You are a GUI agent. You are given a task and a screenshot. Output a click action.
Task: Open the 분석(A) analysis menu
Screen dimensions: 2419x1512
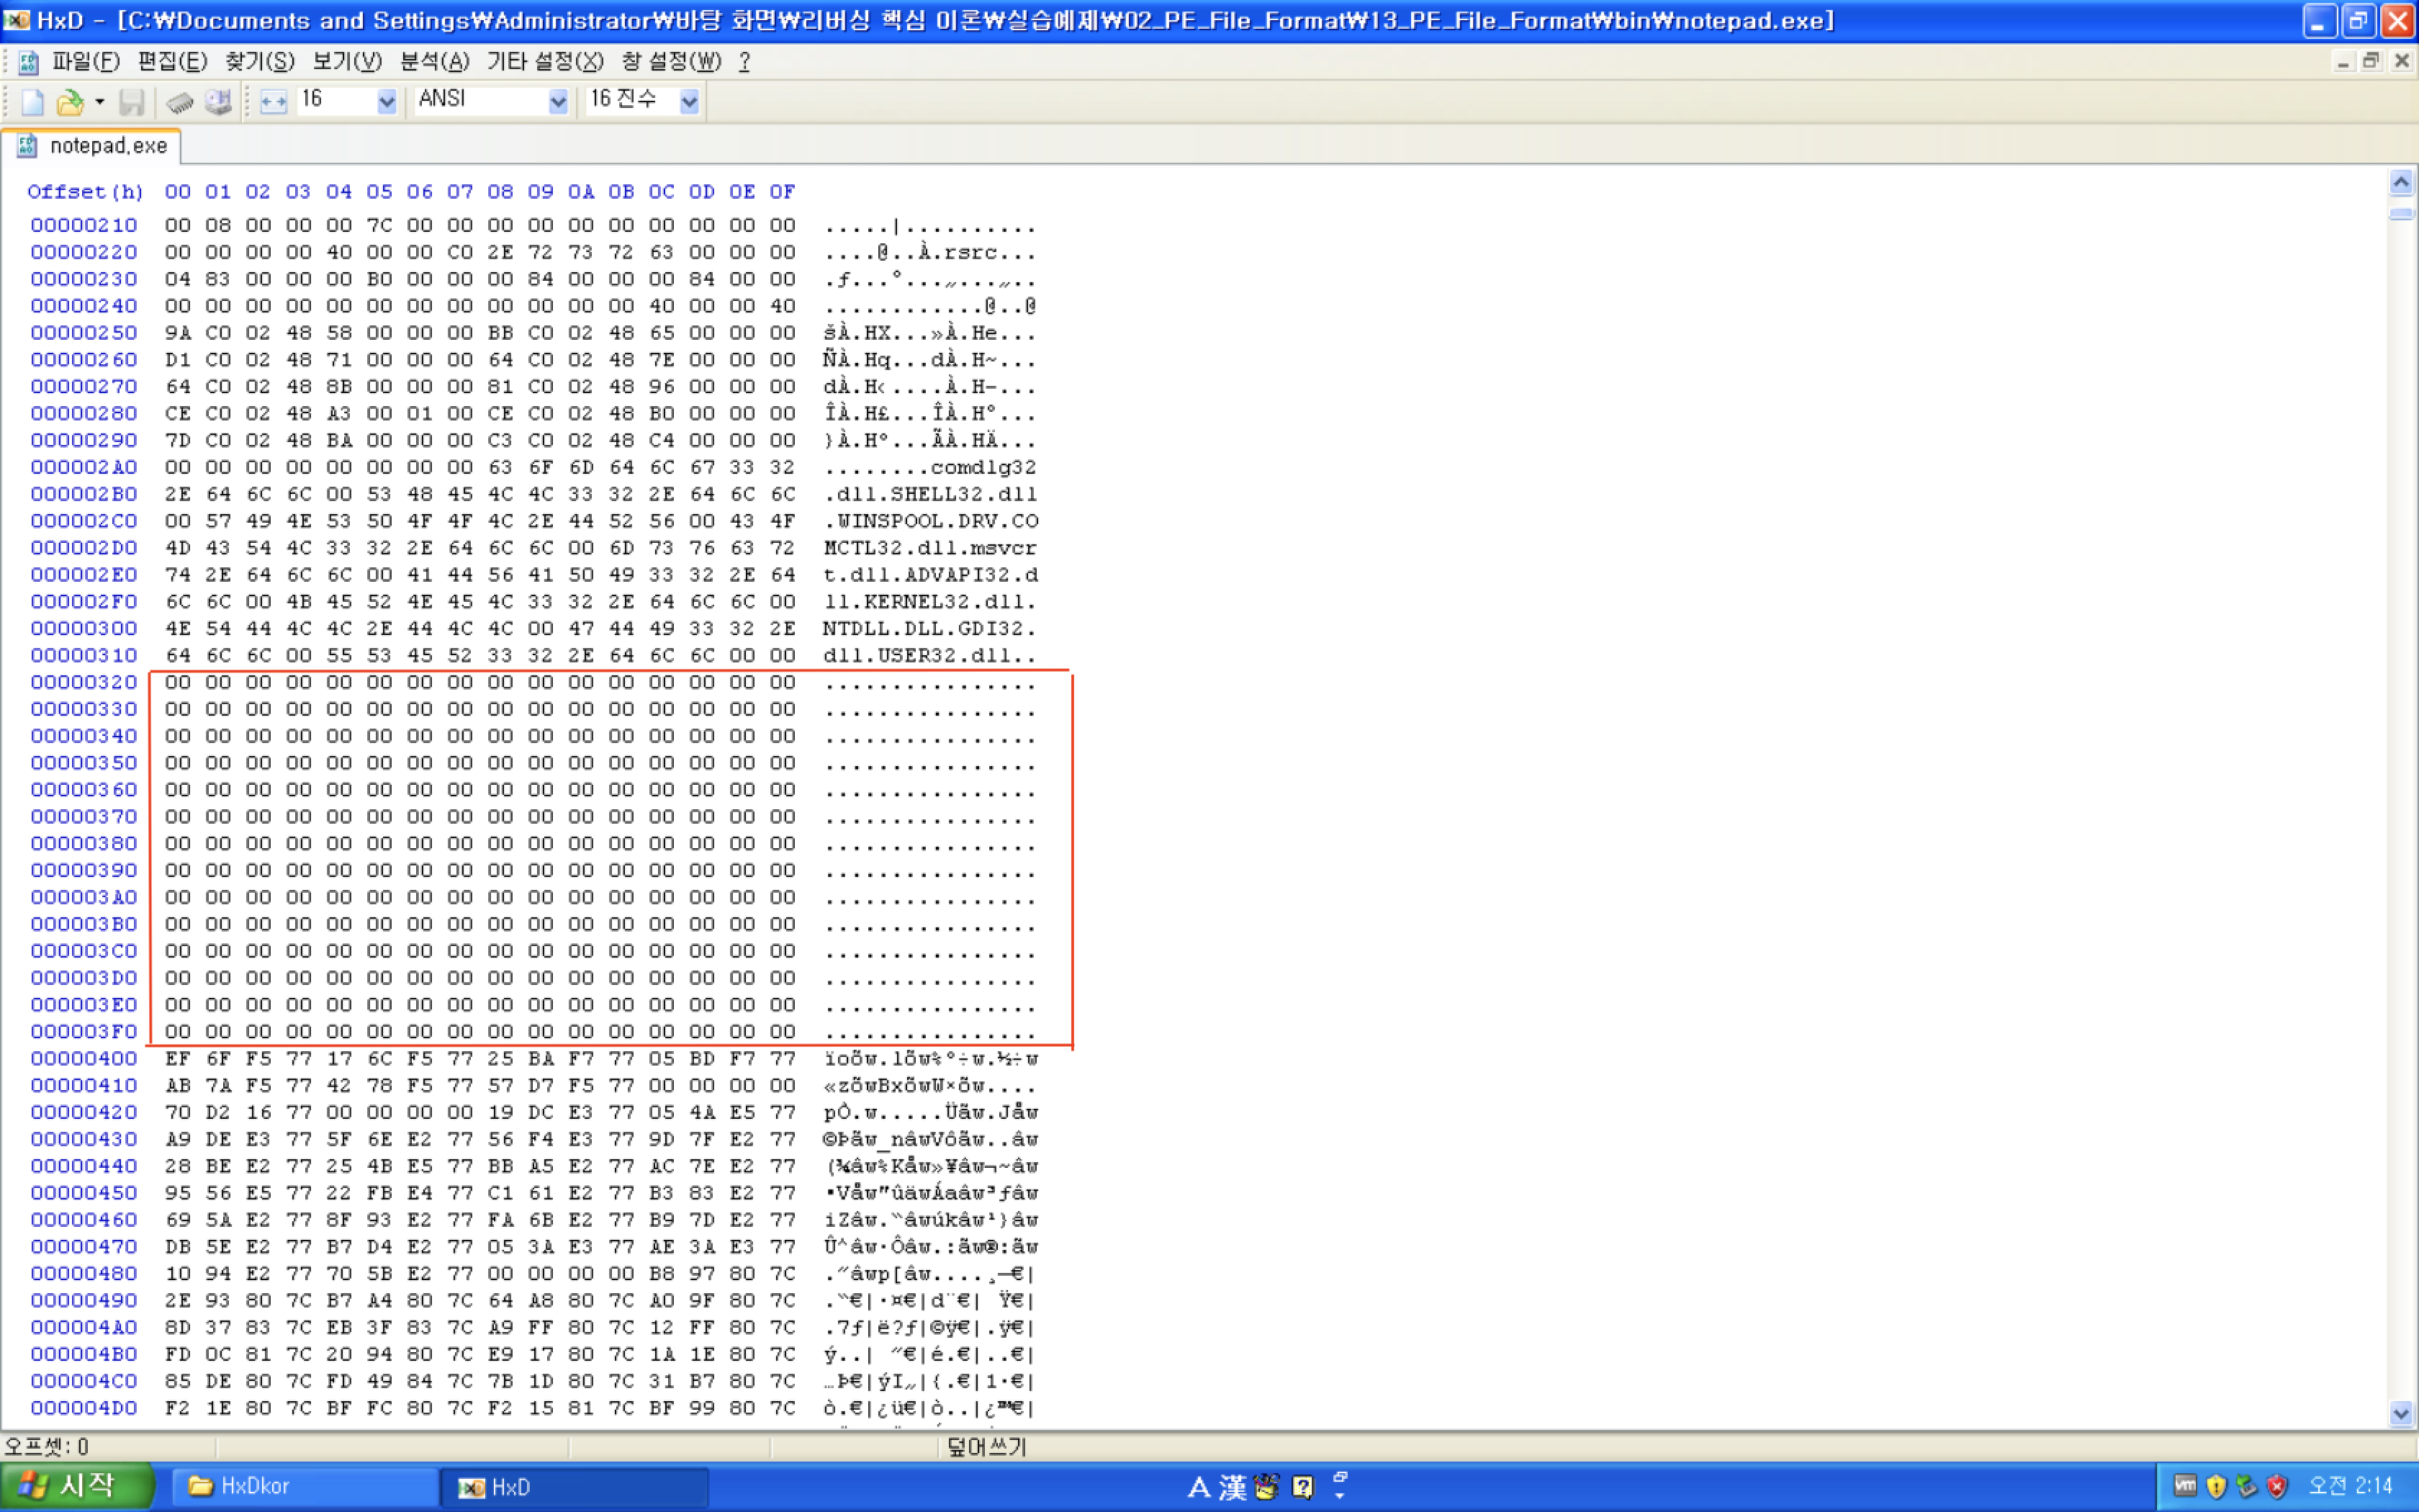(434, 62)
